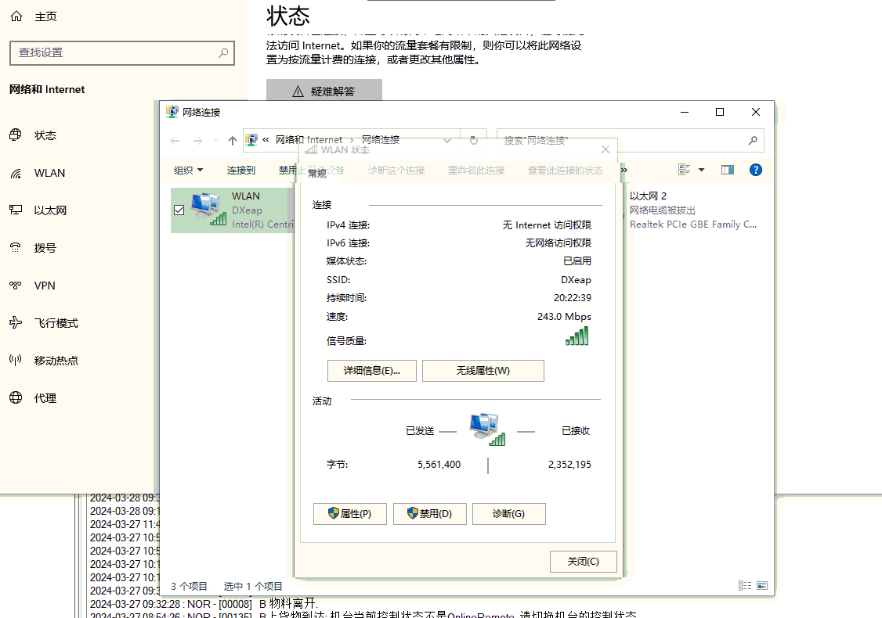Image resolution: width=882 pixels, height=618 pixels.
Task: Expand the 组织 dropdown menu
Action: [x=189, y=171]
